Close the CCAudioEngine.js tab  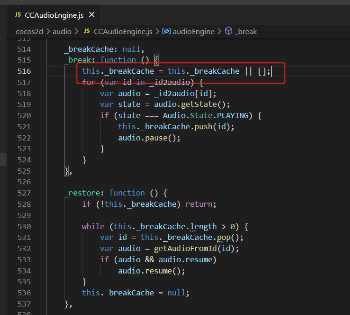coord(92,15)
